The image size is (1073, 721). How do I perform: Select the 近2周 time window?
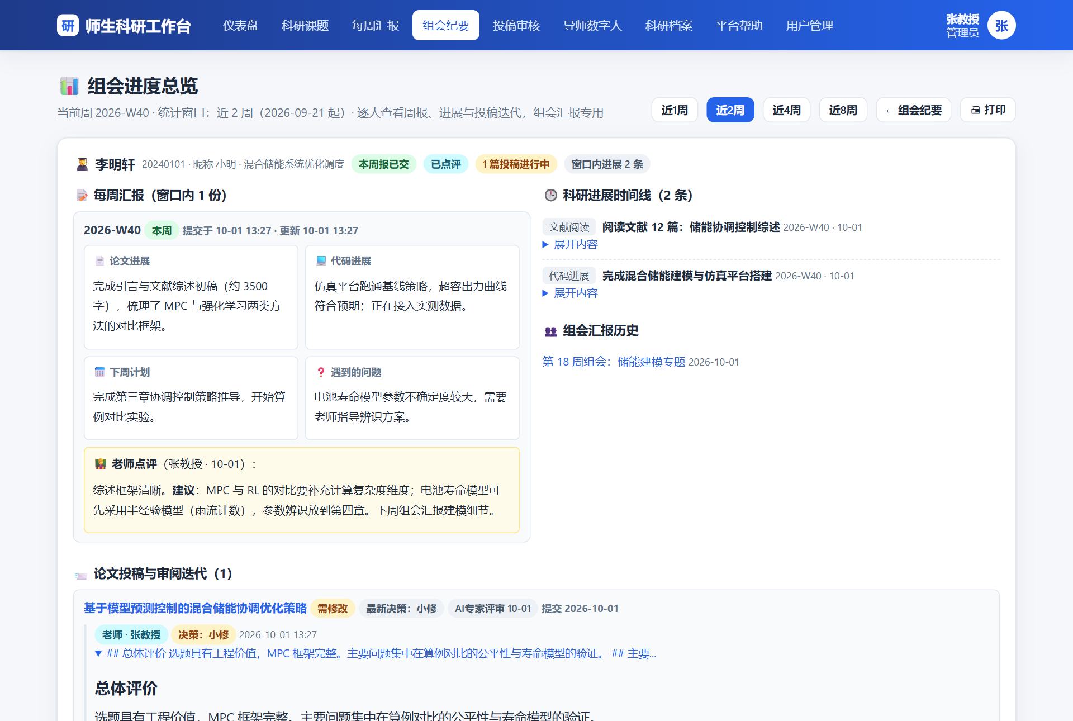tap(730, 110)
